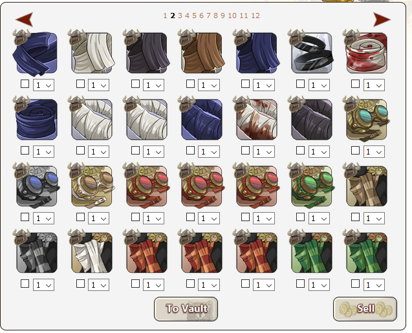Image resolution: width=412 pixels, height=333 pixels.
Task: Click the blue-lens black goggles item
Action: point(37,186)
